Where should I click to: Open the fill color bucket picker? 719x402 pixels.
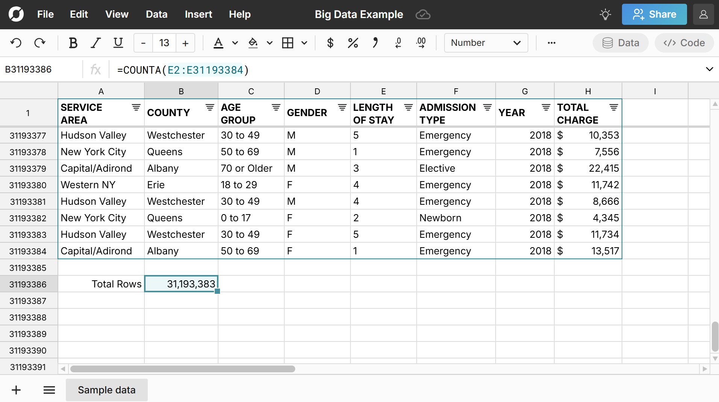253,43
